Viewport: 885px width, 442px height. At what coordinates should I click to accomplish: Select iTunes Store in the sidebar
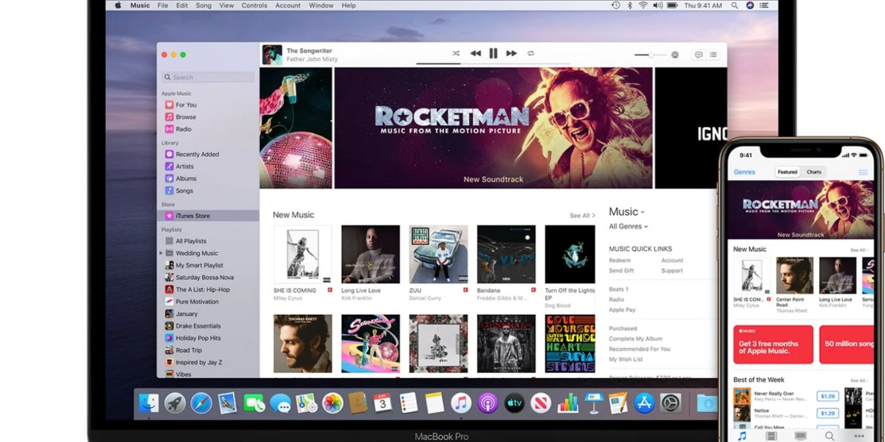(208, 216)
